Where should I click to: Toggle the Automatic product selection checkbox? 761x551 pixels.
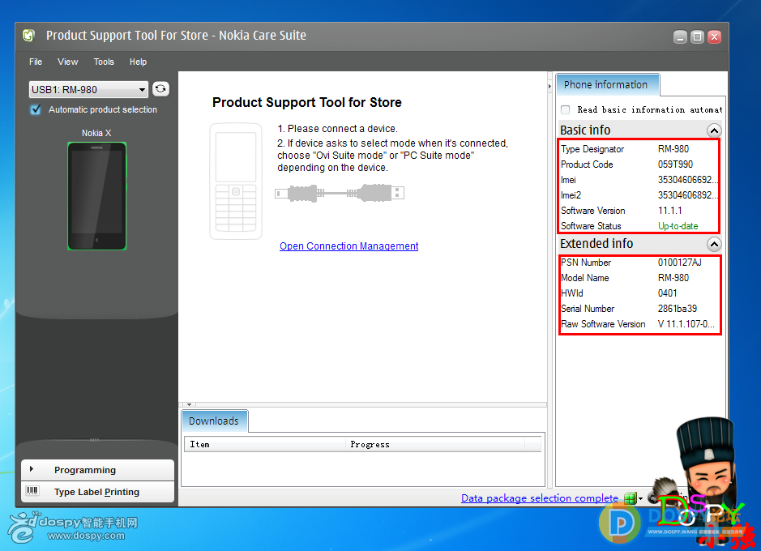pyautogui.click(x=36, y=109)
